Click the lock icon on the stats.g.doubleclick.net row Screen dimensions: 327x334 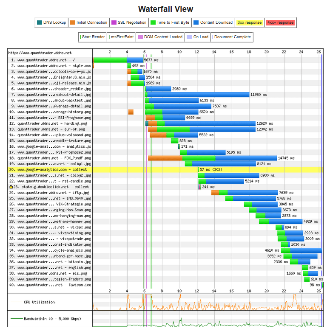(x=11, y=187)
